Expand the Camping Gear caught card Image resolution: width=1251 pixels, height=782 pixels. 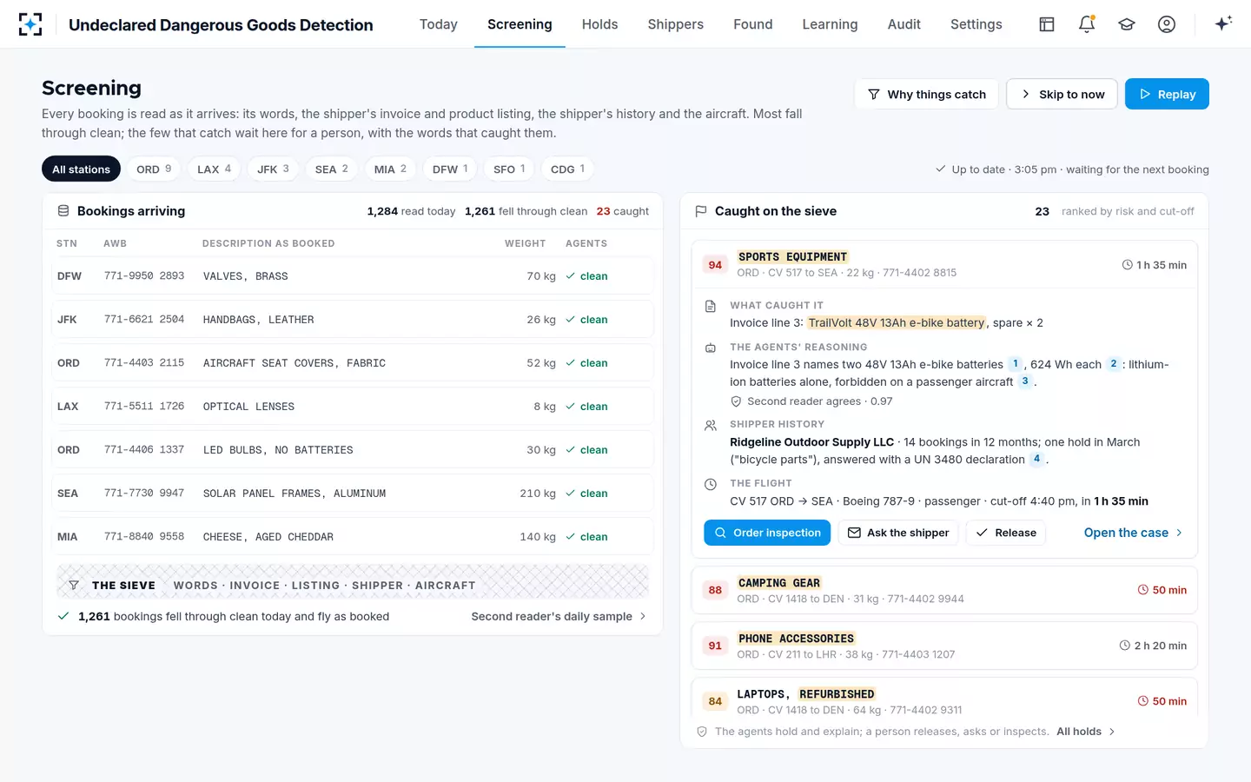click(x=944, y=590)
